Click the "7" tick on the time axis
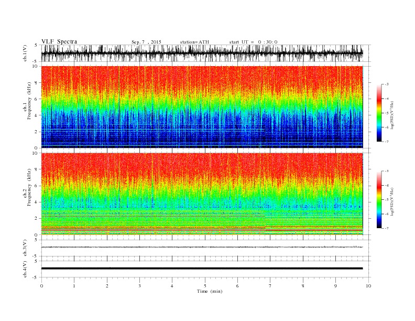Image resolution: width=415 pixels, height=321 pixels. click(x=270, y=286)
